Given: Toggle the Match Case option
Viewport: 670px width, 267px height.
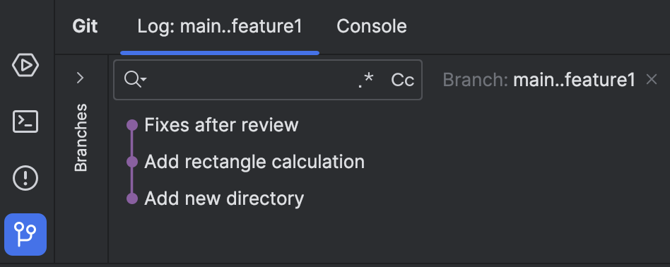Looking at the screenshot, I should (403, 80).
